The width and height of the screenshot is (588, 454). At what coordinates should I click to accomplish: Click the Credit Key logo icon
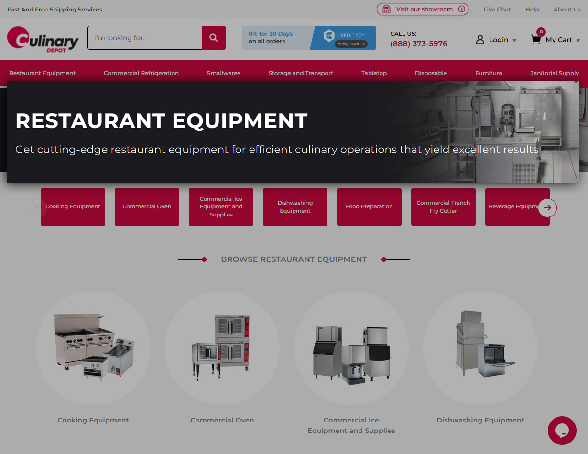[x=328, y=34]
